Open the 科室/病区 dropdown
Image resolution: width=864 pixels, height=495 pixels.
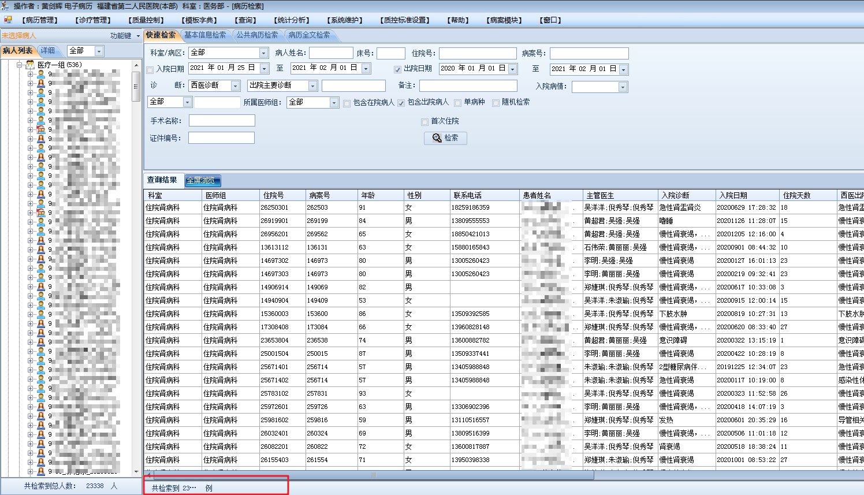263,53
